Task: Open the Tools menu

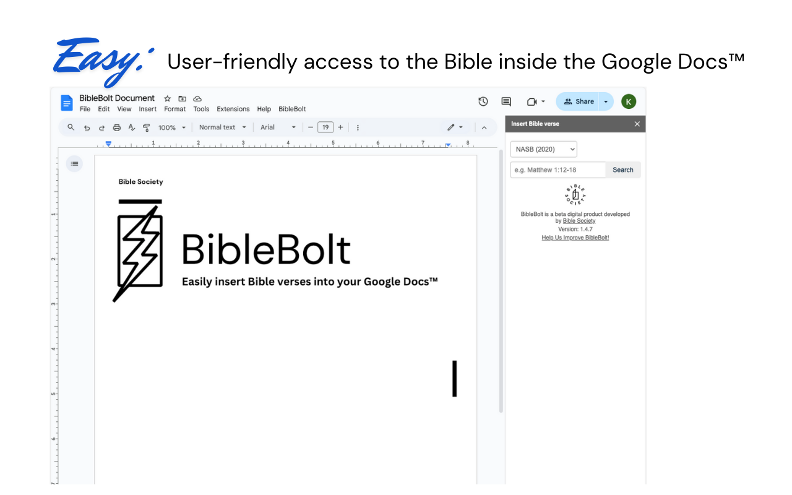Action: pos(201,109)
